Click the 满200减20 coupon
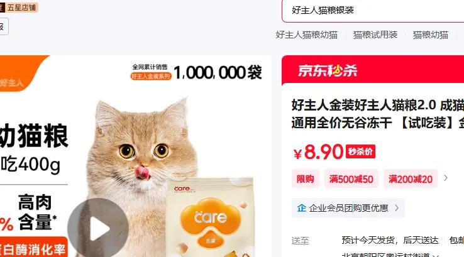The image size is (464, 257). click(x=411, y=178)
